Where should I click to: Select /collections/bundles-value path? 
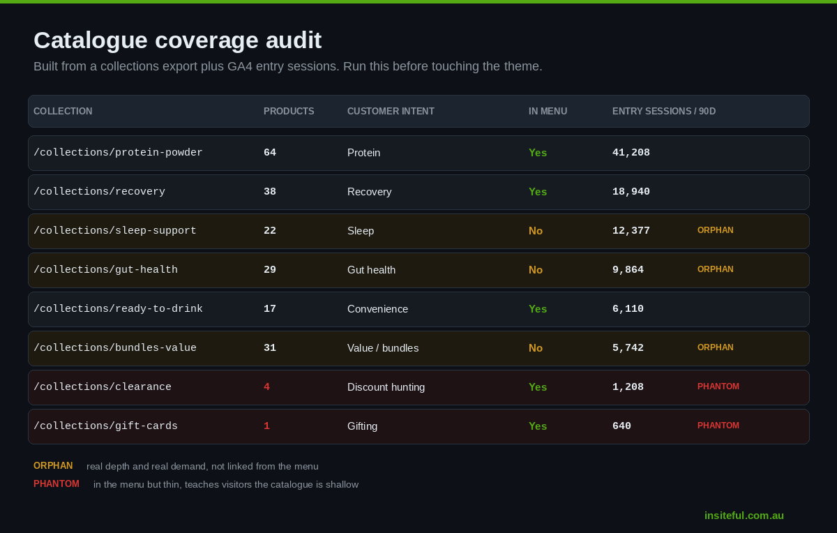coord(115,348)
